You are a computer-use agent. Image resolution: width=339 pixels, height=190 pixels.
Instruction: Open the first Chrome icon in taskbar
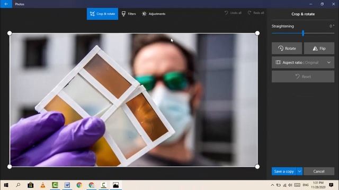pyautogui.click(x=79, y=185)
